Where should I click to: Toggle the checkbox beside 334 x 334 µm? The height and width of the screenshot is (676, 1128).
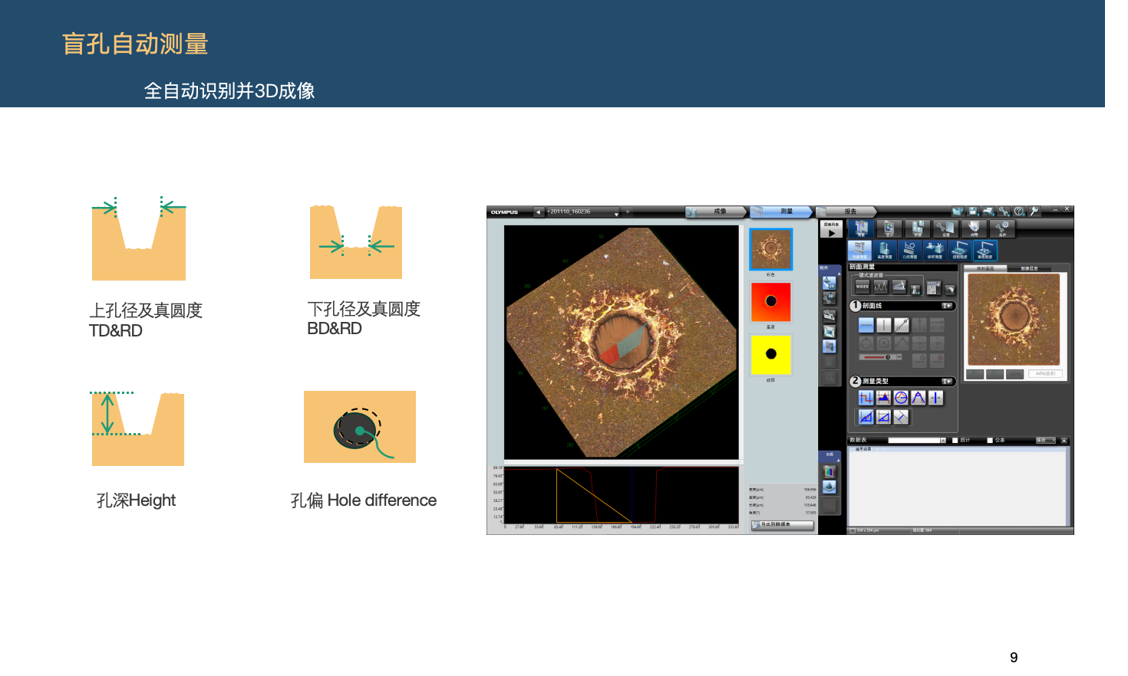(x=852, y=530)
